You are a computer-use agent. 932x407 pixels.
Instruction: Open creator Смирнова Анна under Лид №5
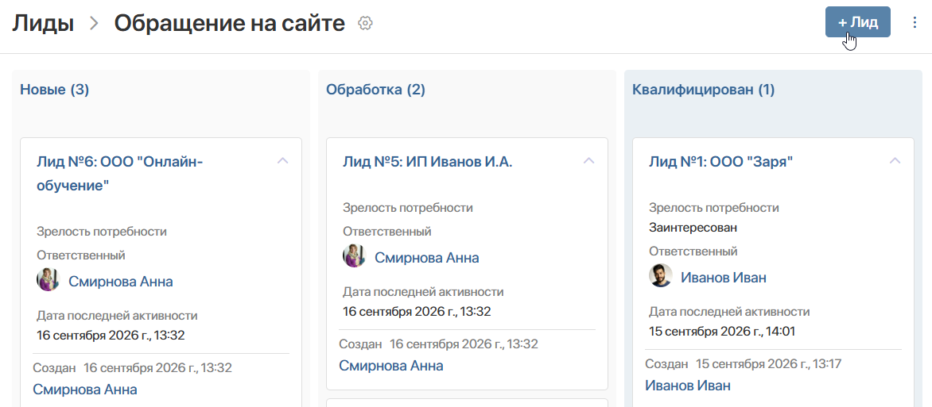coord(391,366)
